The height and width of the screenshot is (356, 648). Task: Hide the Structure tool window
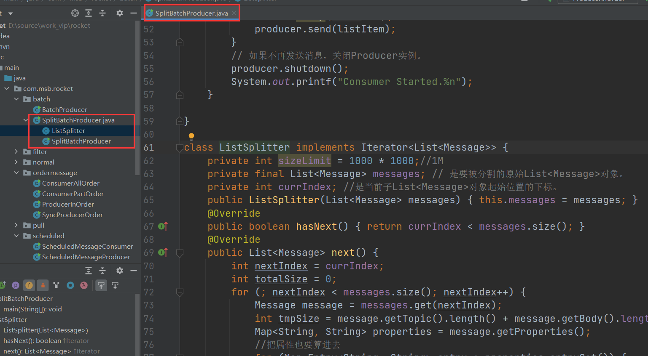coord(134,271)
